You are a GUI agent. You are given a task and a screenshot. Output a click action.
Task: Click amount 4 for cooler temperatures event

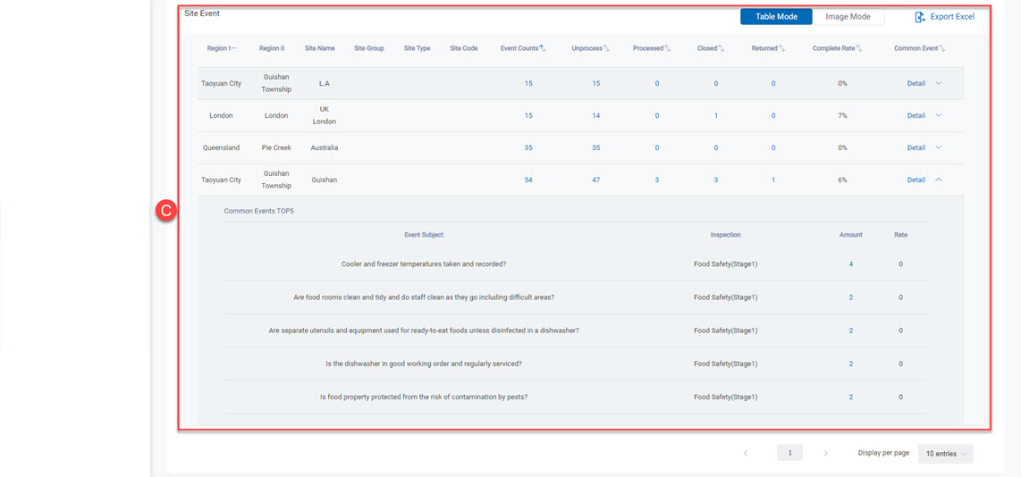tap(850, 264)
